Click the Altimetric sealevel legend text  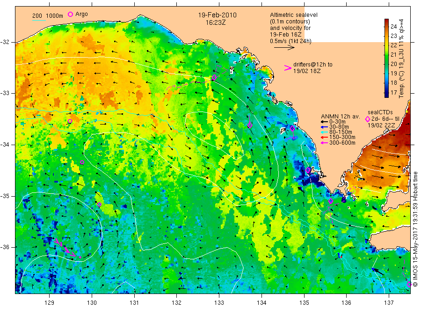tap(294, 15)
